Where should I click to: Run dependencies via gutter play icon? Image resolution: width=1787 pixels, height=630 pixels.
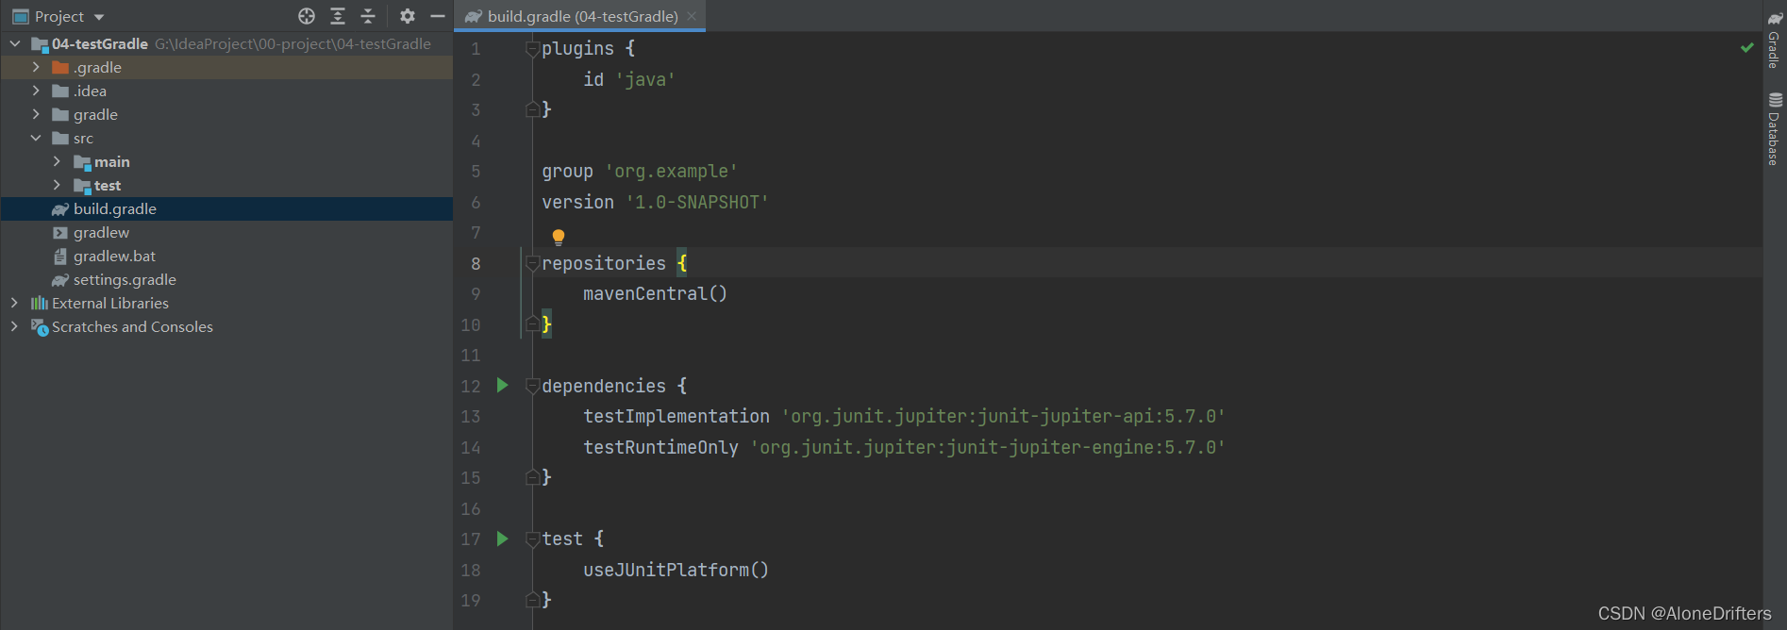503,385
